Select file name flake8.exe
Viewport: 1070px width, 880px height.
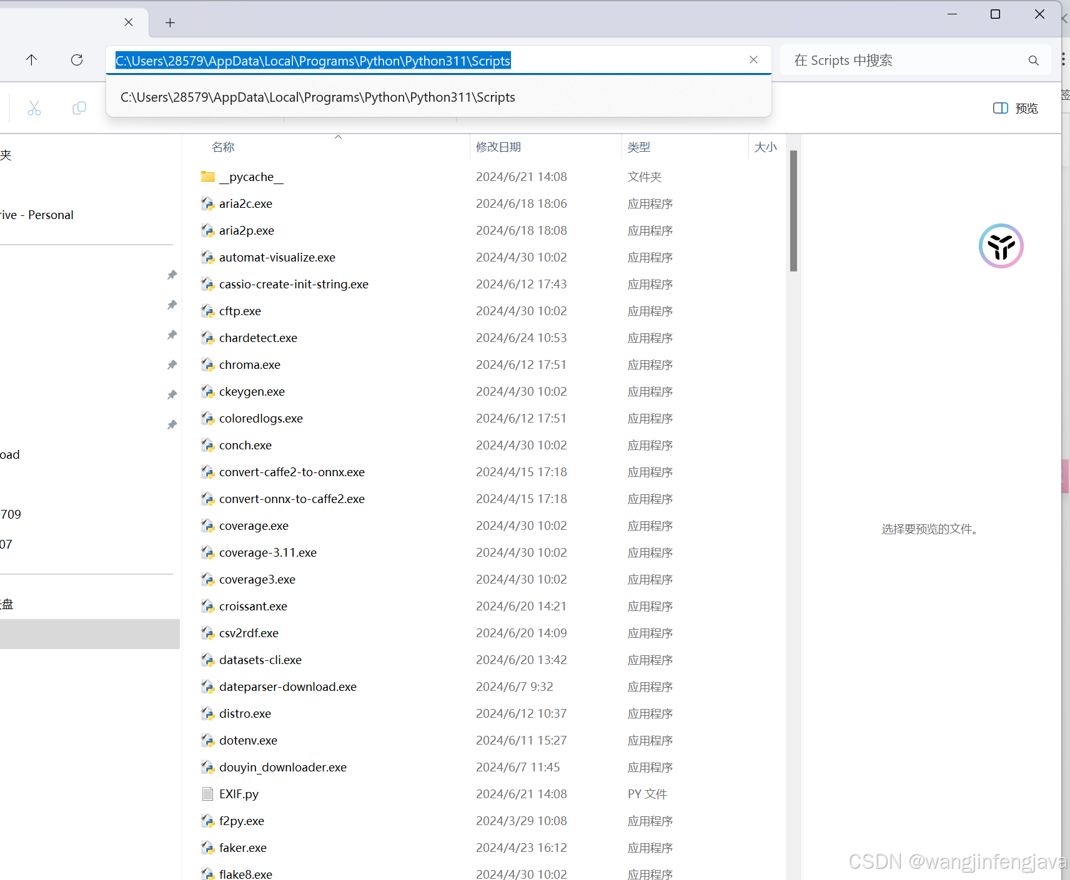[x=245, y=874]
